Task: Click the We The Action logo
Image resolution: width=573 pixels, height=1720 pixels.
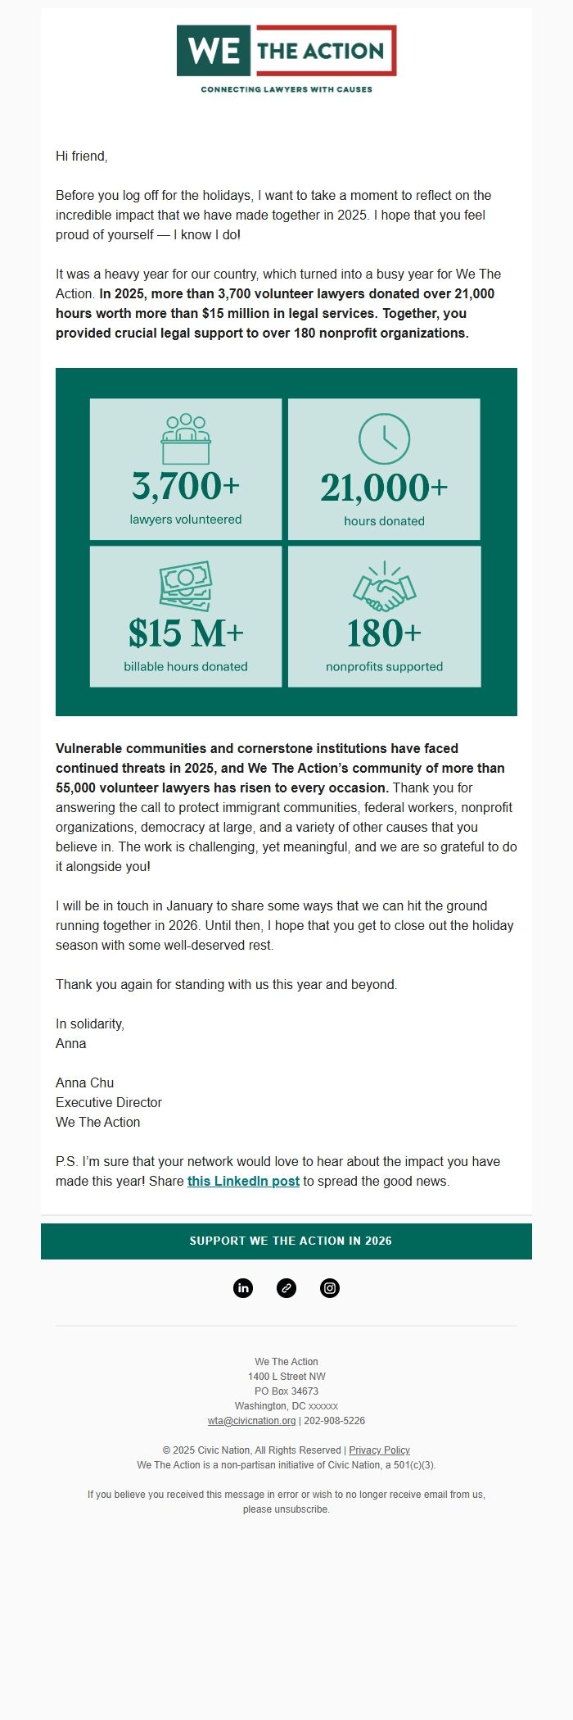Action: point(286,52)
